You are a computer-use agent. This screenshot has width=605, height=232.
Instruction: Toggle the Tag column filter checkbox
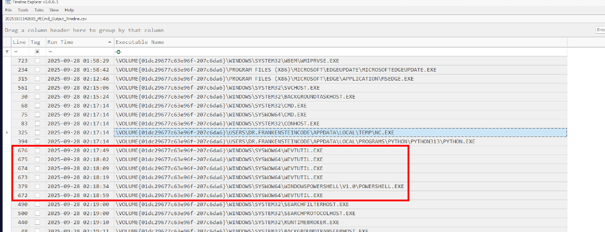click(x=37, y=51)
